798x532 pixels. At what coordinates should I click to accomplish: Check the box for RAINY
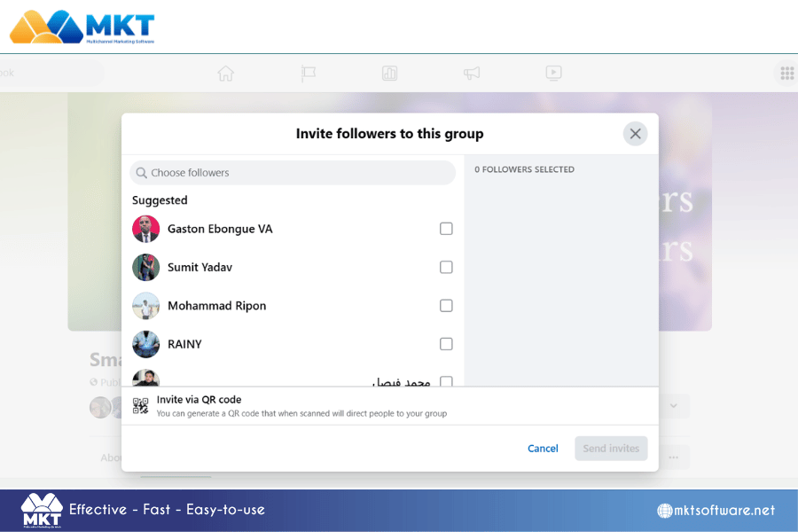[446, 344]
